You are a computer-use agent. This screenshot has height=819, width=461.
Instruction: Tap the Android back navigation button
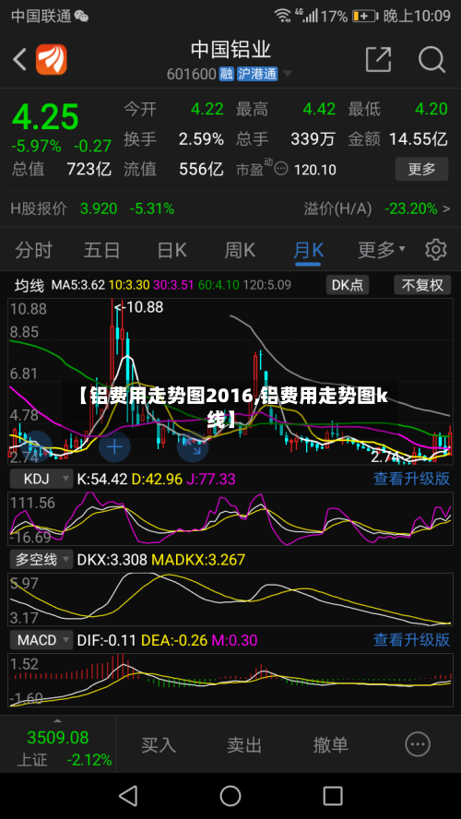(128, 796)
